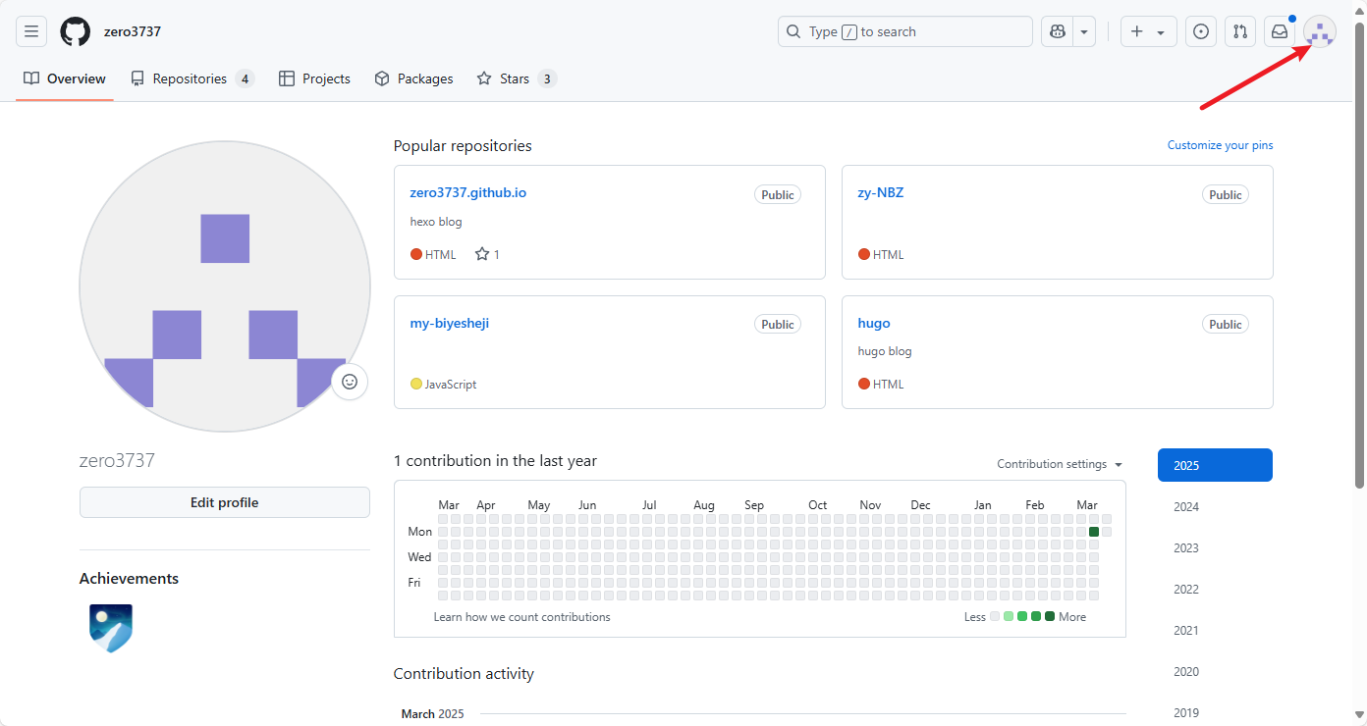The width and height of the screenshot is (1367, 726).
Task: Switch to the Packages tab
Action: [x=413, y=78]
